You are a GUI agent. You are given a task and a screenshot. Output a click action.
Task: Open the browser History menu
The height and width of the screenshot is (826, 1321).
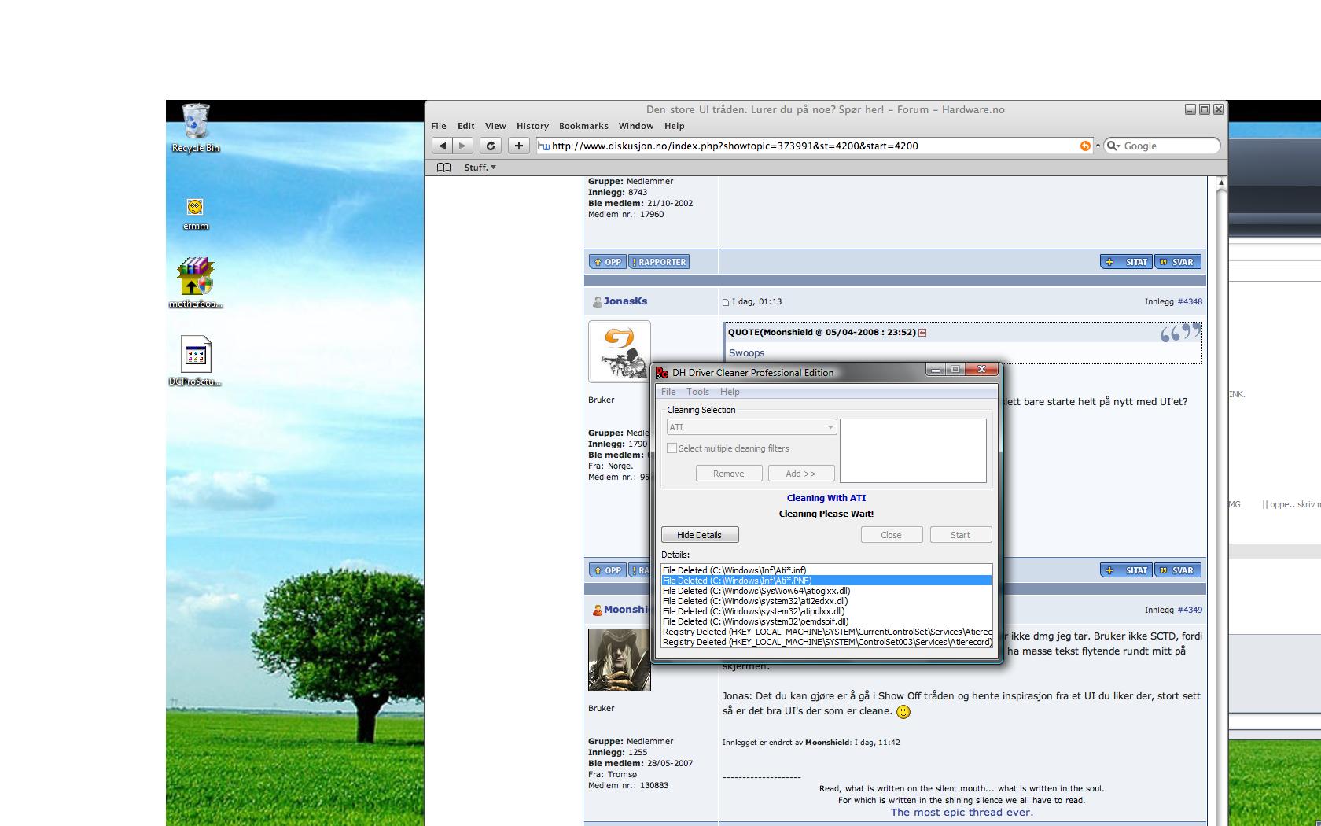532,126
